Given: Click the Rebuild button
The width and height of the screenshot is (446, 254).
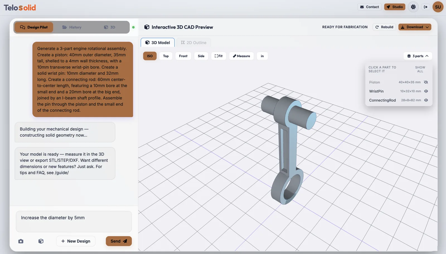Looking at the screenshot, I should [384, 27].
